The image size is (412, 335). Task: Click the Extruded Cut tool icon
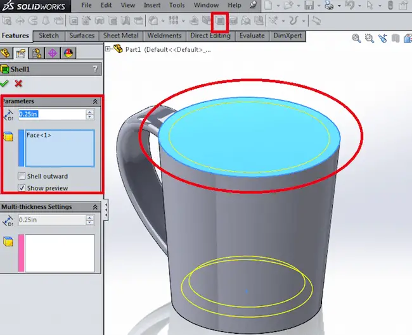(x=74, y=20)
